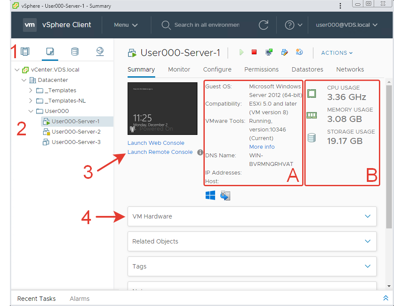Click the scrollbar up arrow

point(389,82)
